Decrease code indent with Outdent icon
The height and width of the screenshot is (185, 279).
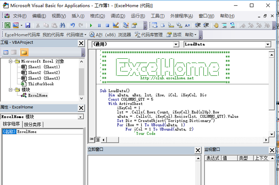(x=206, y=25)
